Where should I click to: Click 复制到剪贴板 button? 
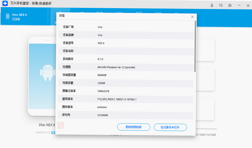coord(134,127)
